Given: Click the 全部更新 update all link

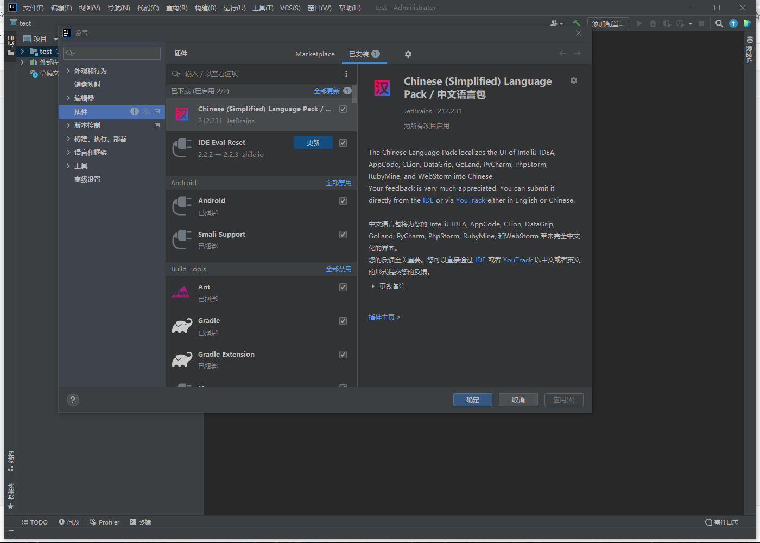Looking at the screenshot, I should [327, 91].
